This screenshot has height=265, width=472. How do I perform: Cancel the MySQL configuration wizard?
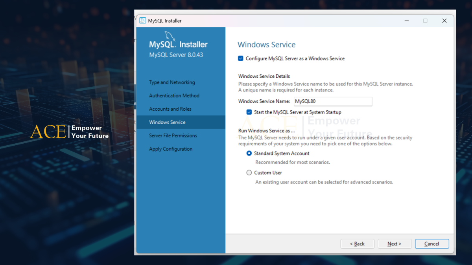pos(431,244)
